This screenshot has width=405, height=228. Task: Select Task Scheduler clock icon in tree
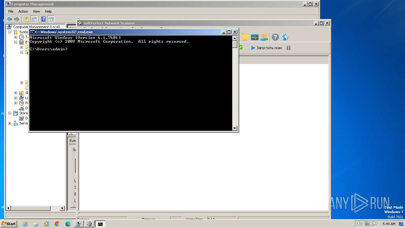click(21, 37)
